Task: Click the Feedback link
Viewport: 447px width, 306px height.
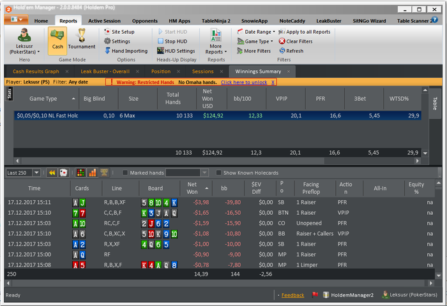Action: click(292, 295)
